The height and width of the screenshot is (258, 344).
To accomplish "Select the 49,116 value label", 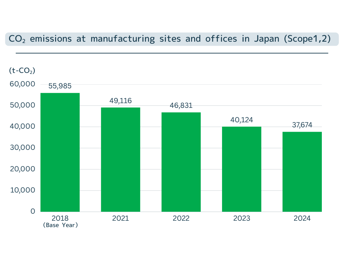I will [x=121, y=100].
